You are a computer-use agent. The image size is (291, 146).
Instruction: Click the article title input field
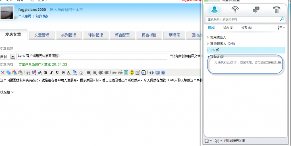pos(92,56)
